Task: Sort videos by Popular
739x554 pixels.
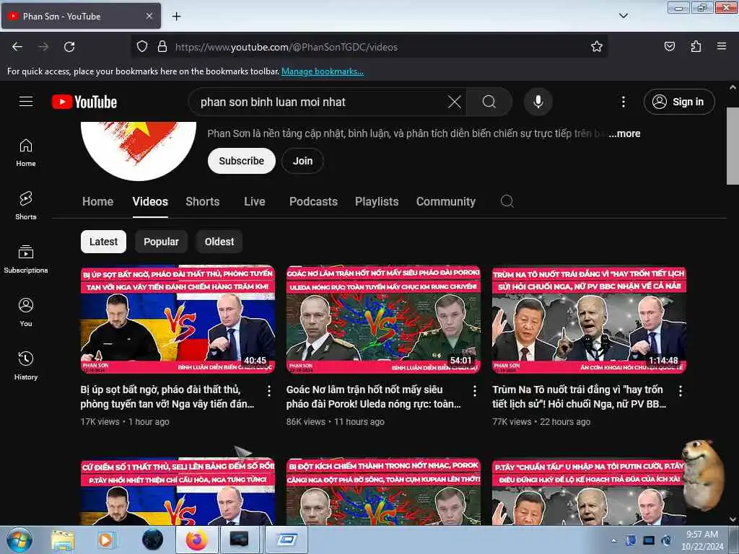Action: (161, 242)
